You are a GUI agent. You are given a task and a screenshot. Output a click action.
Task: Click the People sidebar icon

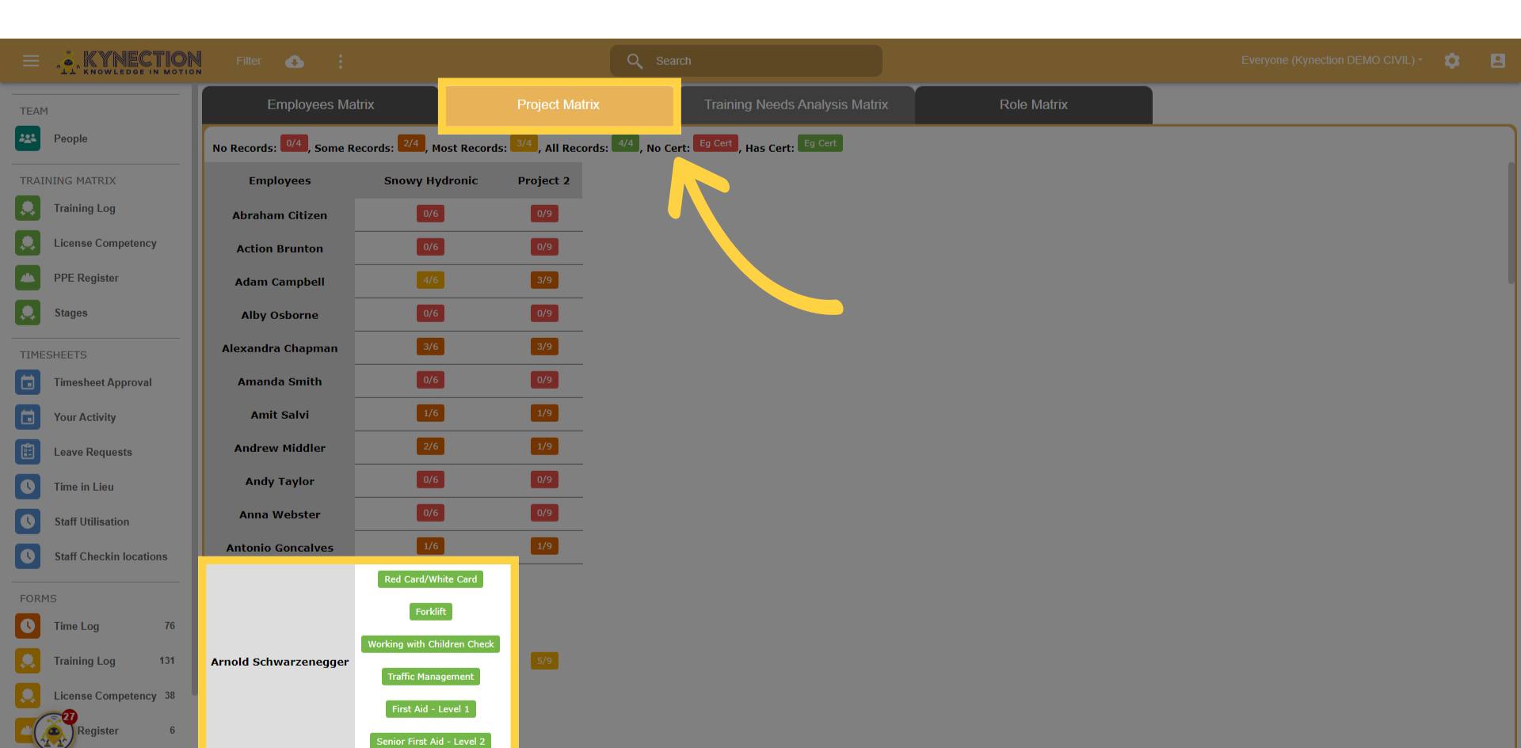pos(28,139)
